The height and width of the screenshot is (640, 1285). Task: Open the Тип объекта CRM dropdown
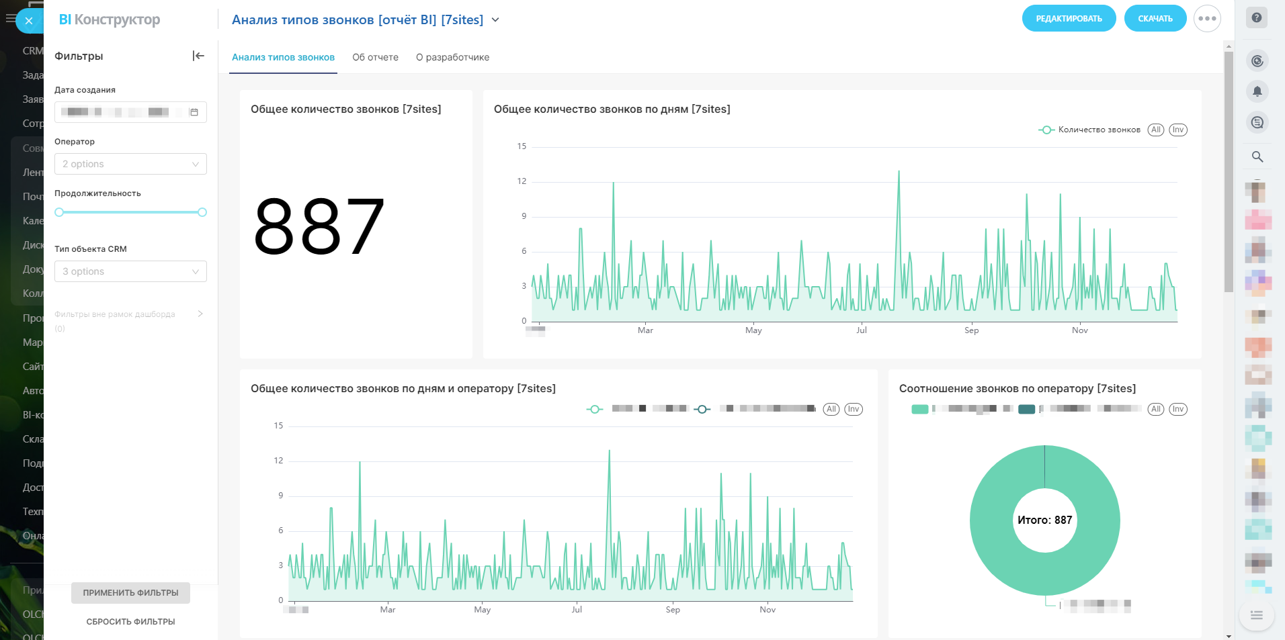click(x=130, y=271)
